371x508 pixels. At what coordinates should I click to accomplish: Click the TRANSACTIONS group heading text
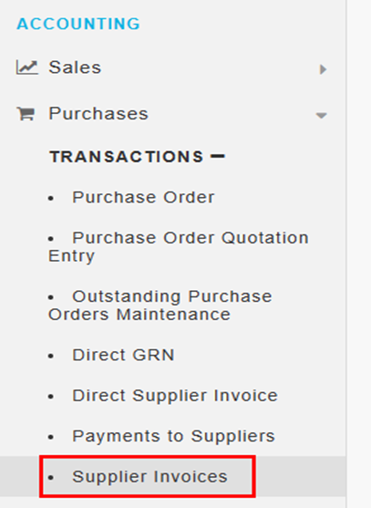point(127,157)
